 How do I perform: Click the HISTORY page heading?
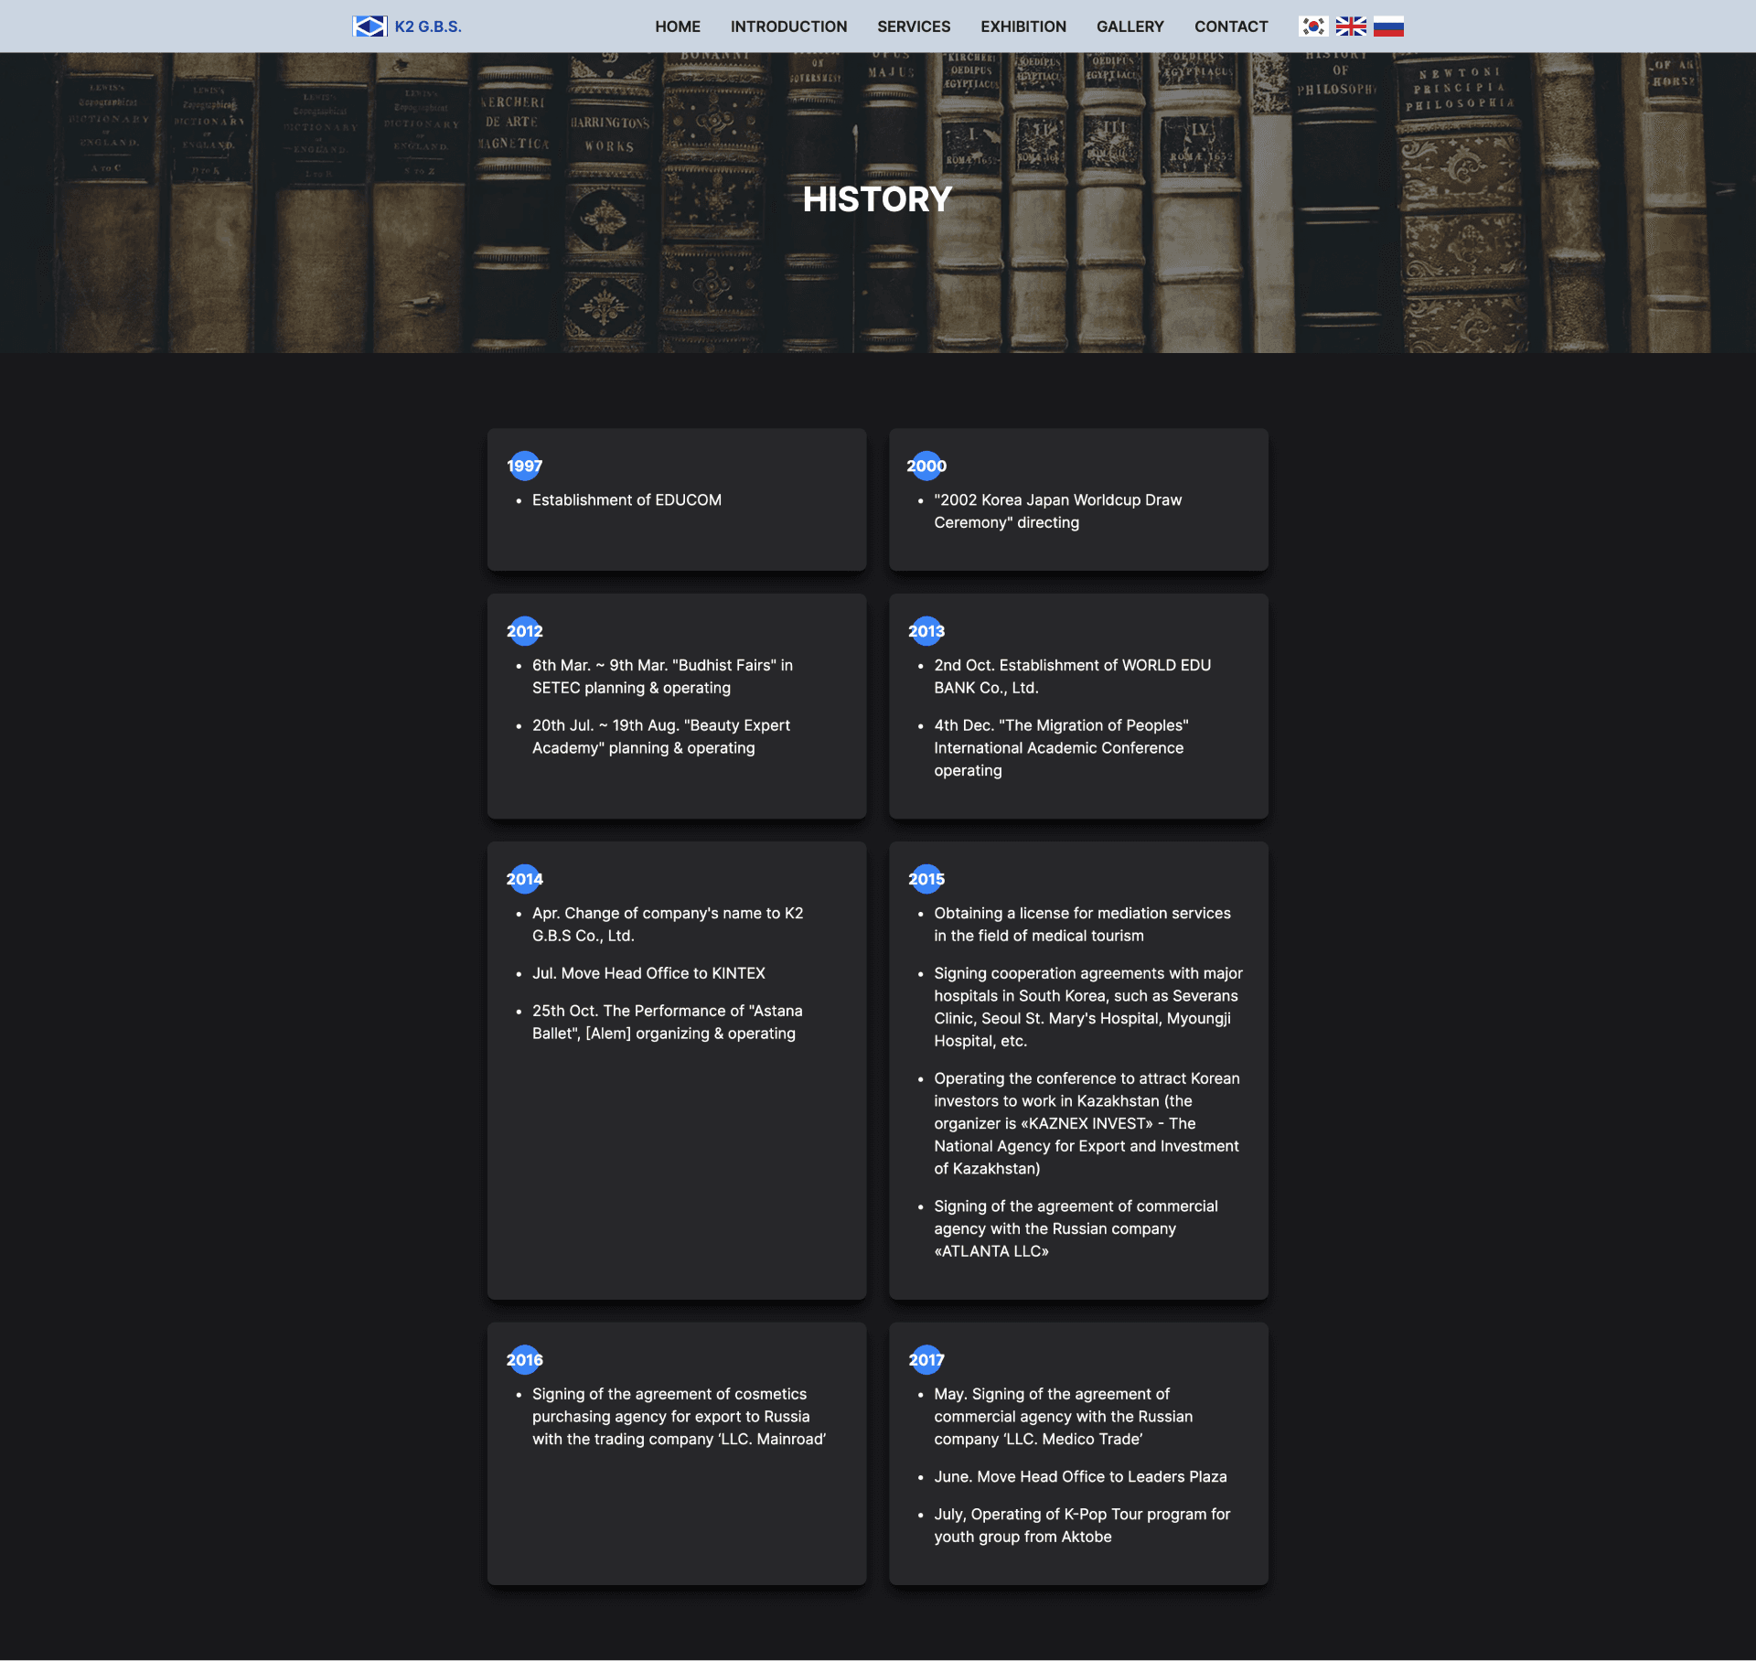coord(878,199)
